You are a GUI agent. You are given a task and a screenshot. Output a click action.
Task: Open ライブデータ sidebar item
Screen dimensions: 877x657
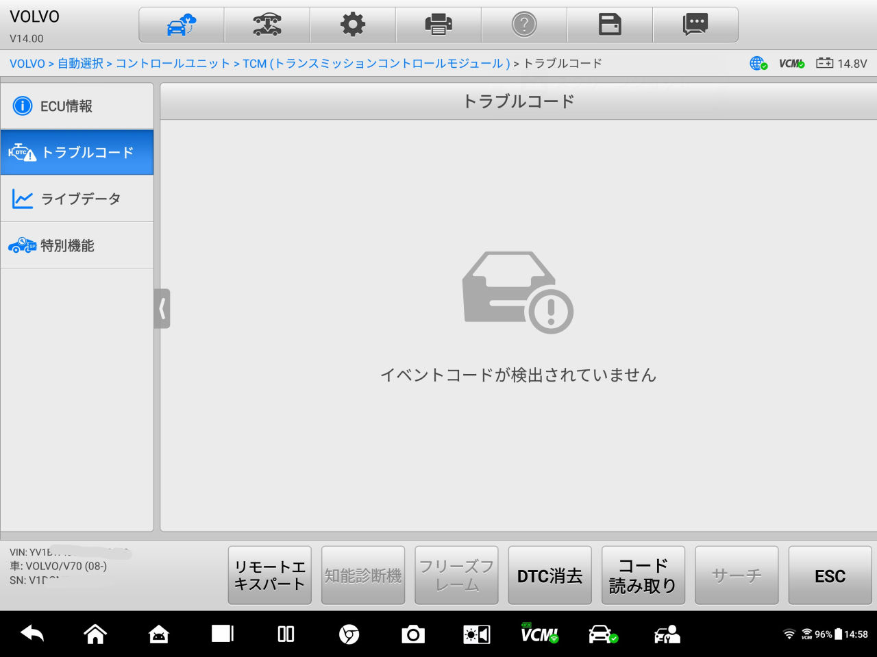pos(77,199)
